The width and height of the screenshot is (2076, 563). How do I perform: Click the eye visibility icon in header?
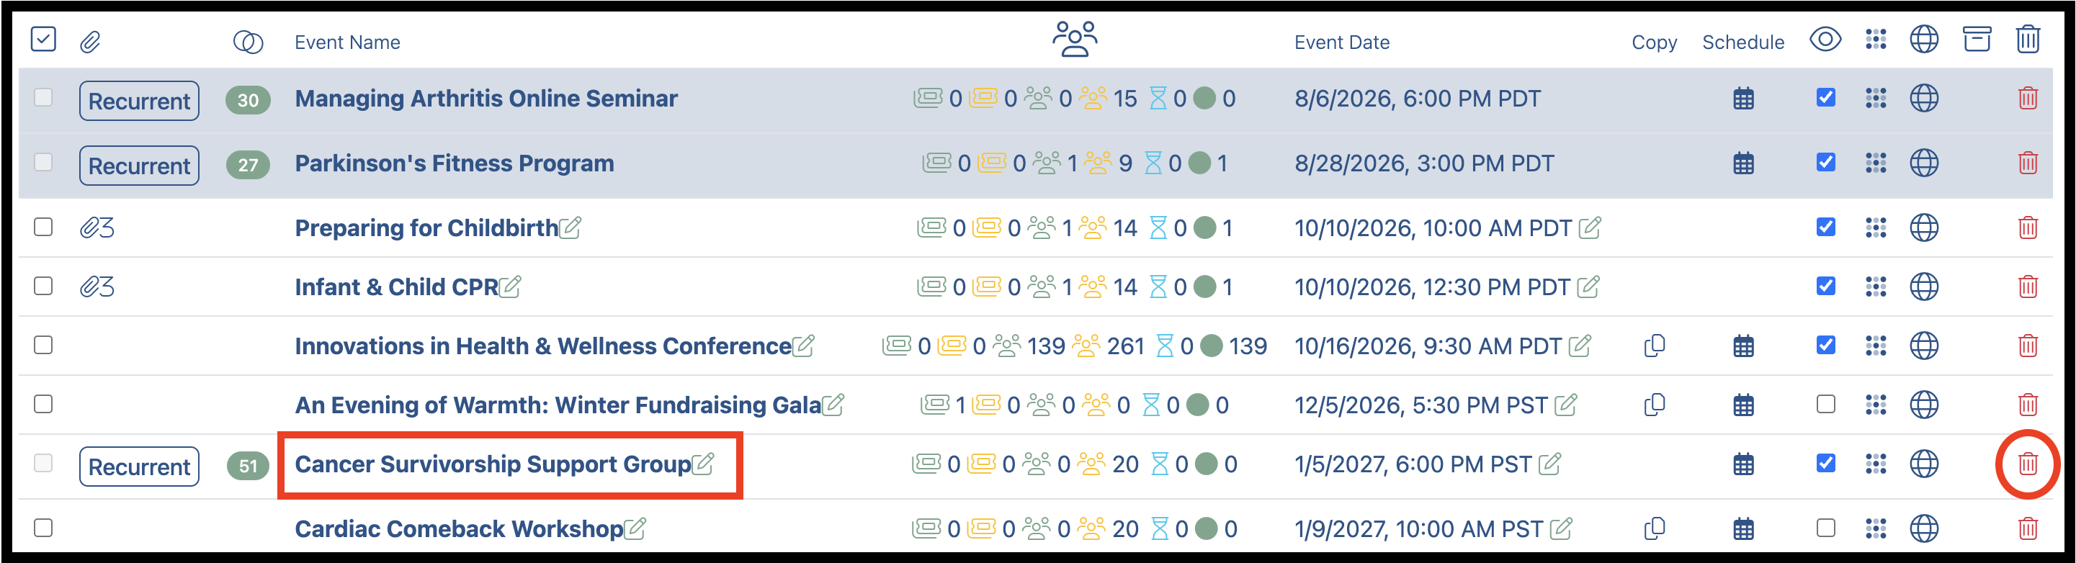point(1825,39)
